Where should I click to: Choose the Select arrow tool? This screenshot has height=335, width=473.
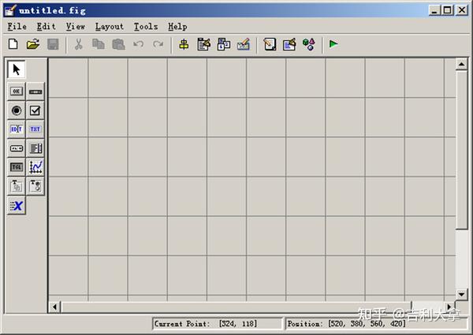(x=17, y=69)
